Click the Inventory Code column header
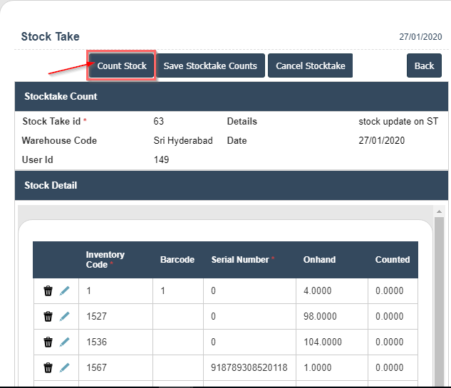Viewport: 451px width, 388px height. click(x=105, y=260)
